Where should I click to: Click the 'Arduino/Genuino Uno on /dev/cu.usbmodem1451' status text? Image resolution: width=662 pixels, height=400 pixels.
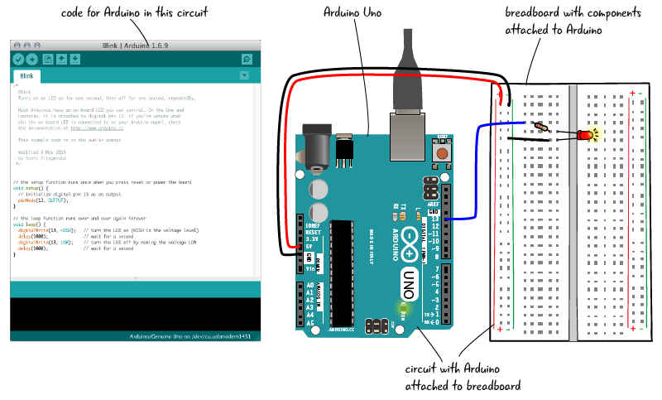click(190, 336)
